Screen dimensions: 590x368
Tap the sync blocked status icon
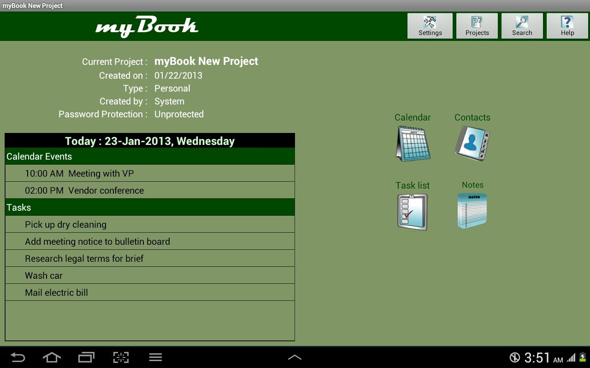click(515, 357)
